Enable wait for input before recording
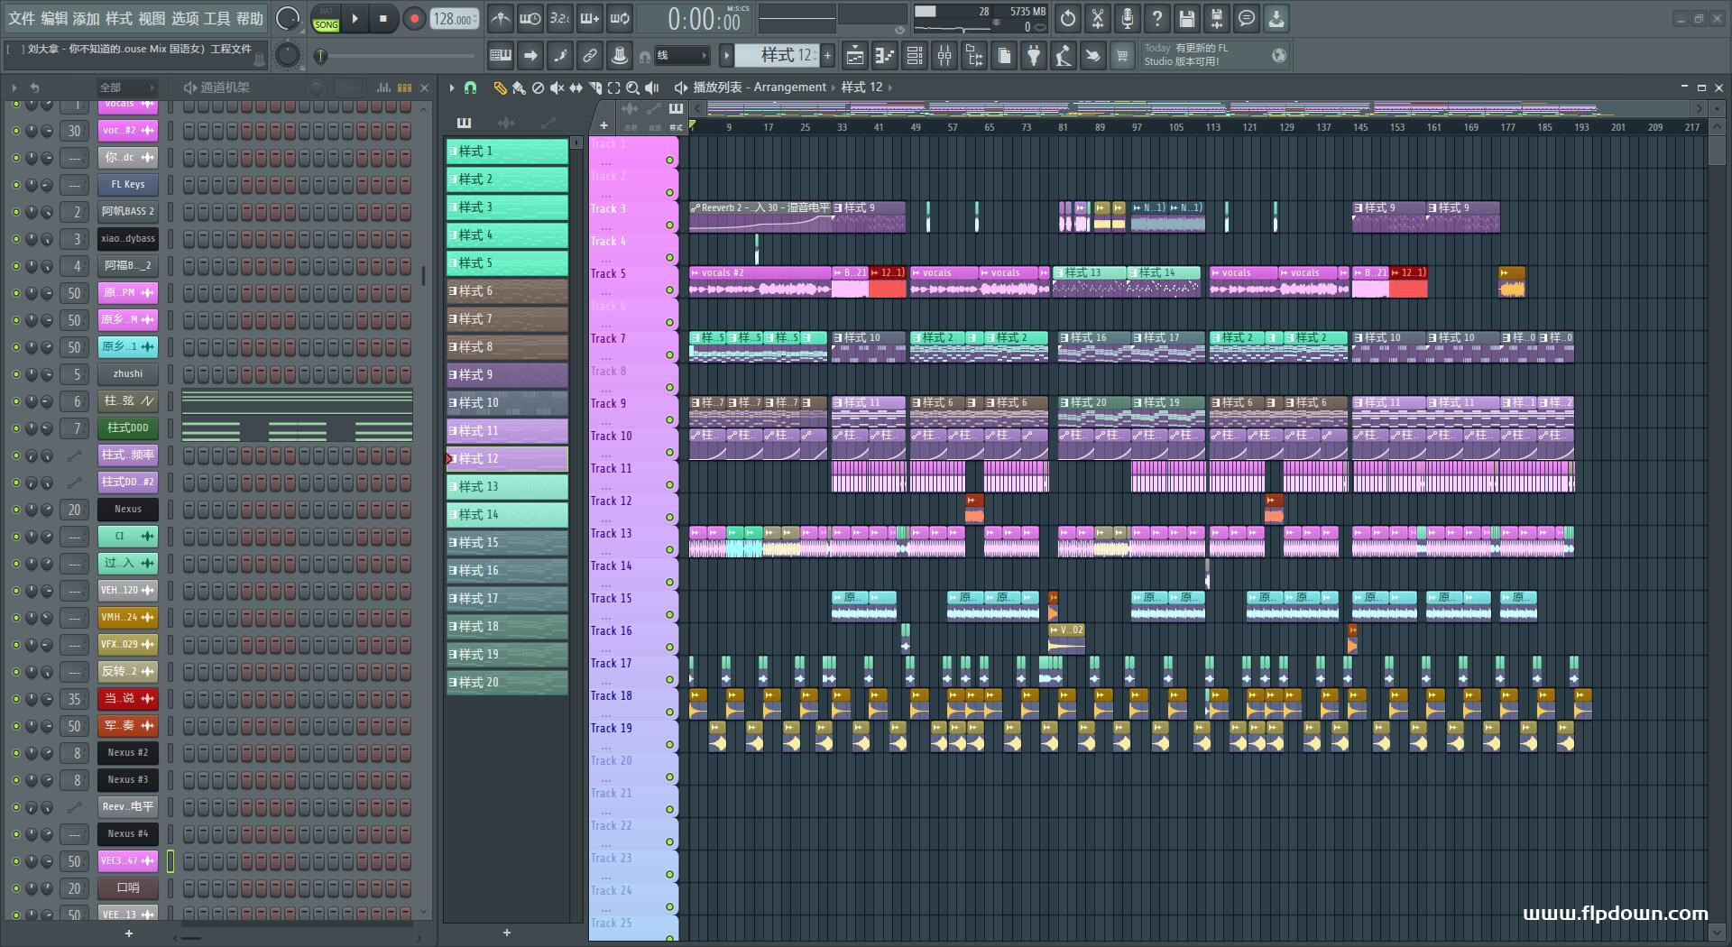 click(530, 18)
